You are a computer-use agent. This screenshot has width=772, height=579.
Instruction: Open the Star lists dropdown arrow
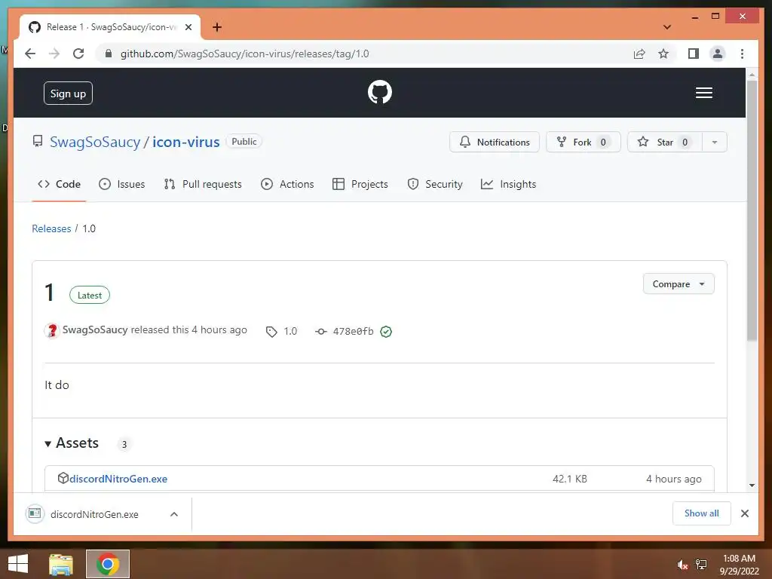click(715, 142)
